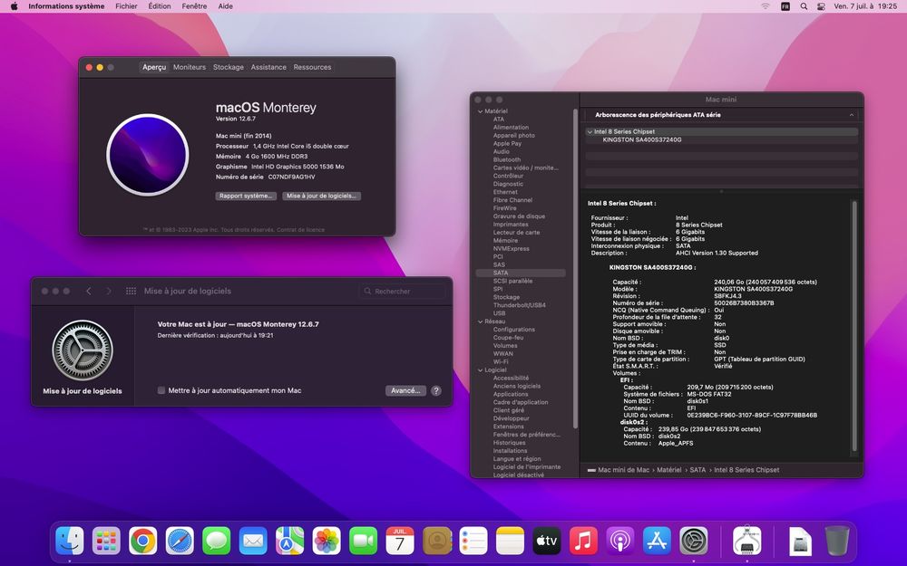Collapse the Réseau section in sidebar
The height and width of the screenshot is (566, 907).
(x=479, y=321)
